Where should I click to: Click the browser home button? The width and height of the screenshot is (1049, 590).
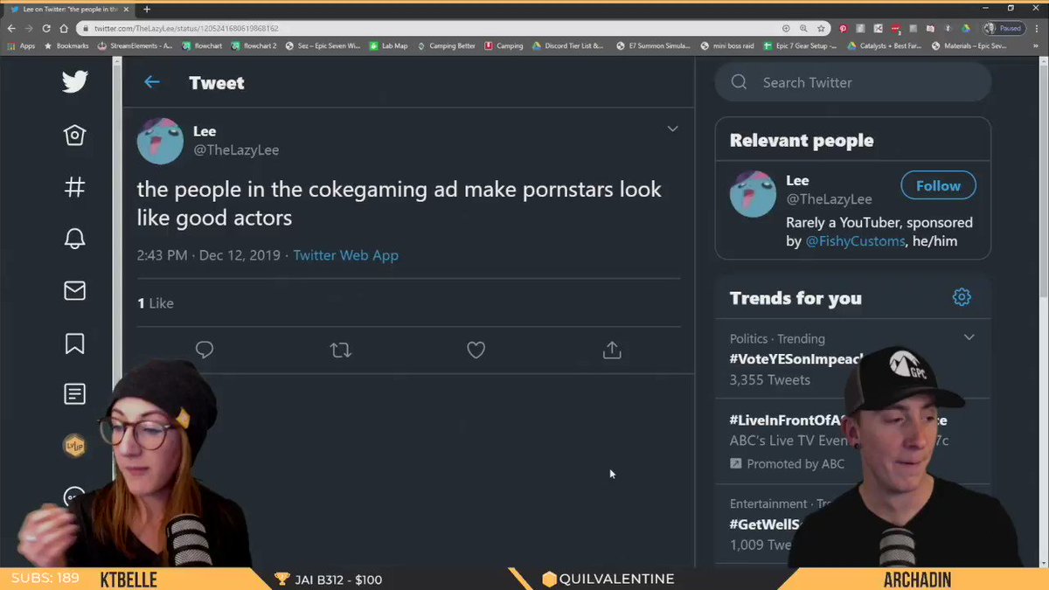click(64, 29)
